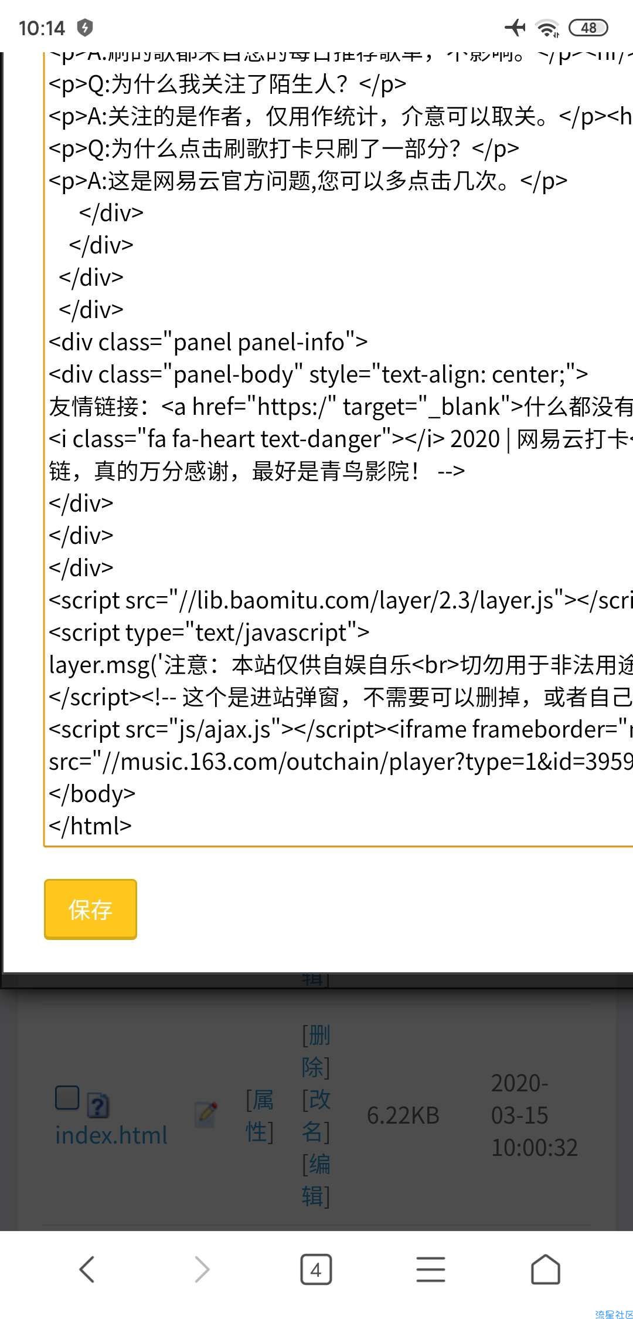633x1319 pixels.
Task: Click the 删除 delete link for index.html
Action: point(316,1051)
